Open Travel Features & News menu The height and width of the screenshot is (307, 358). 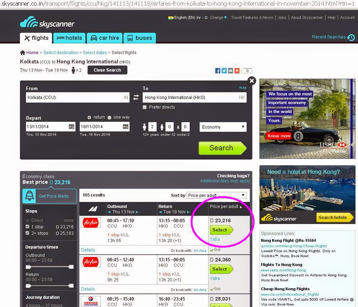(252, 17)
